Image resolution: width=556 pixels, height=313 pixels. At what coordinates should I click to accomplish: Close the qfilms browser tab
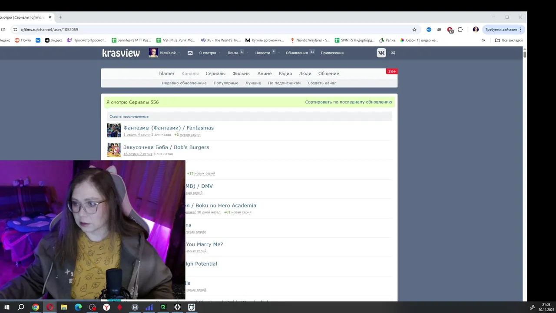(x=50, y=17)
